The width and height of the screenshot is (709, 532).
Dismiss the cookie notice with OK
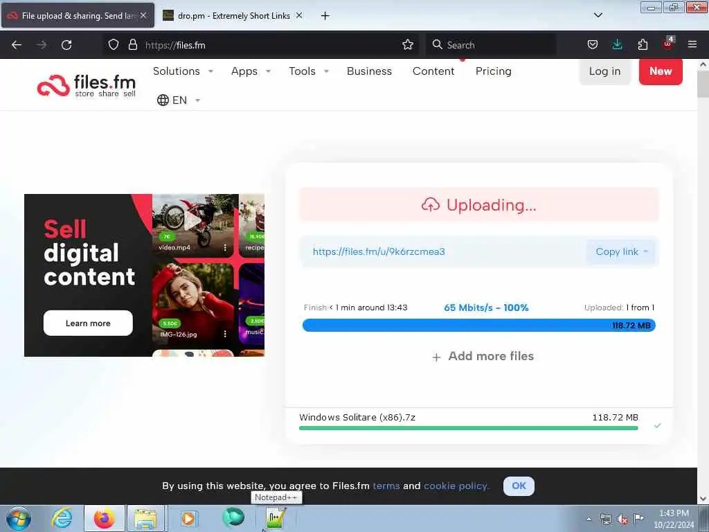pyautogui.click(x=519, y=486)
